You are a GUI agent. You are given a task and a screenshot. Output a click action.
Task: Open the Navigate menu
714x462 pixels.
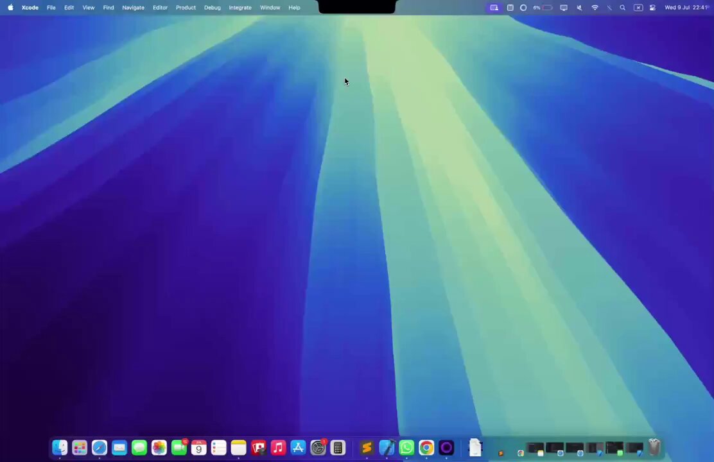pyautogui.click(x=133, y=7)
